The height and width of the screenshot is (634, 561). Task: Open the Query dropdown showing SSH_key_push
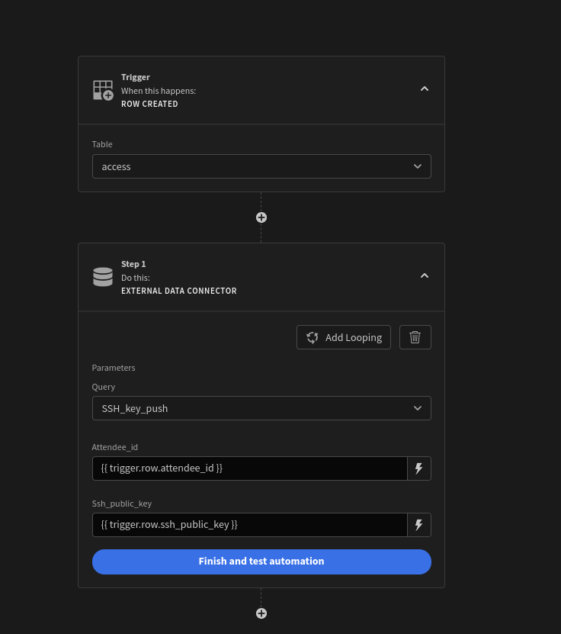[261, 408]
